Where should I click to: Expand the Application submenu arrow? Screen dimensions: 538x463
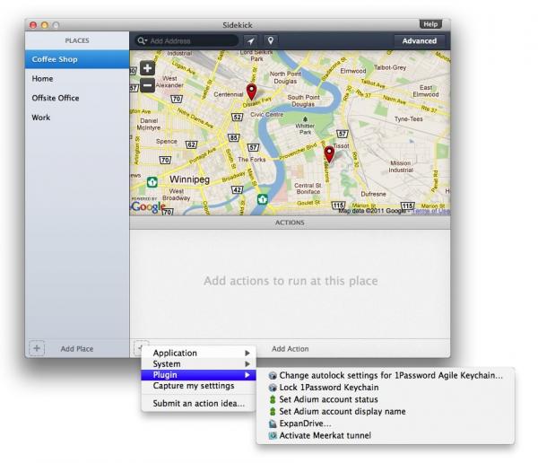click(247, 354)
